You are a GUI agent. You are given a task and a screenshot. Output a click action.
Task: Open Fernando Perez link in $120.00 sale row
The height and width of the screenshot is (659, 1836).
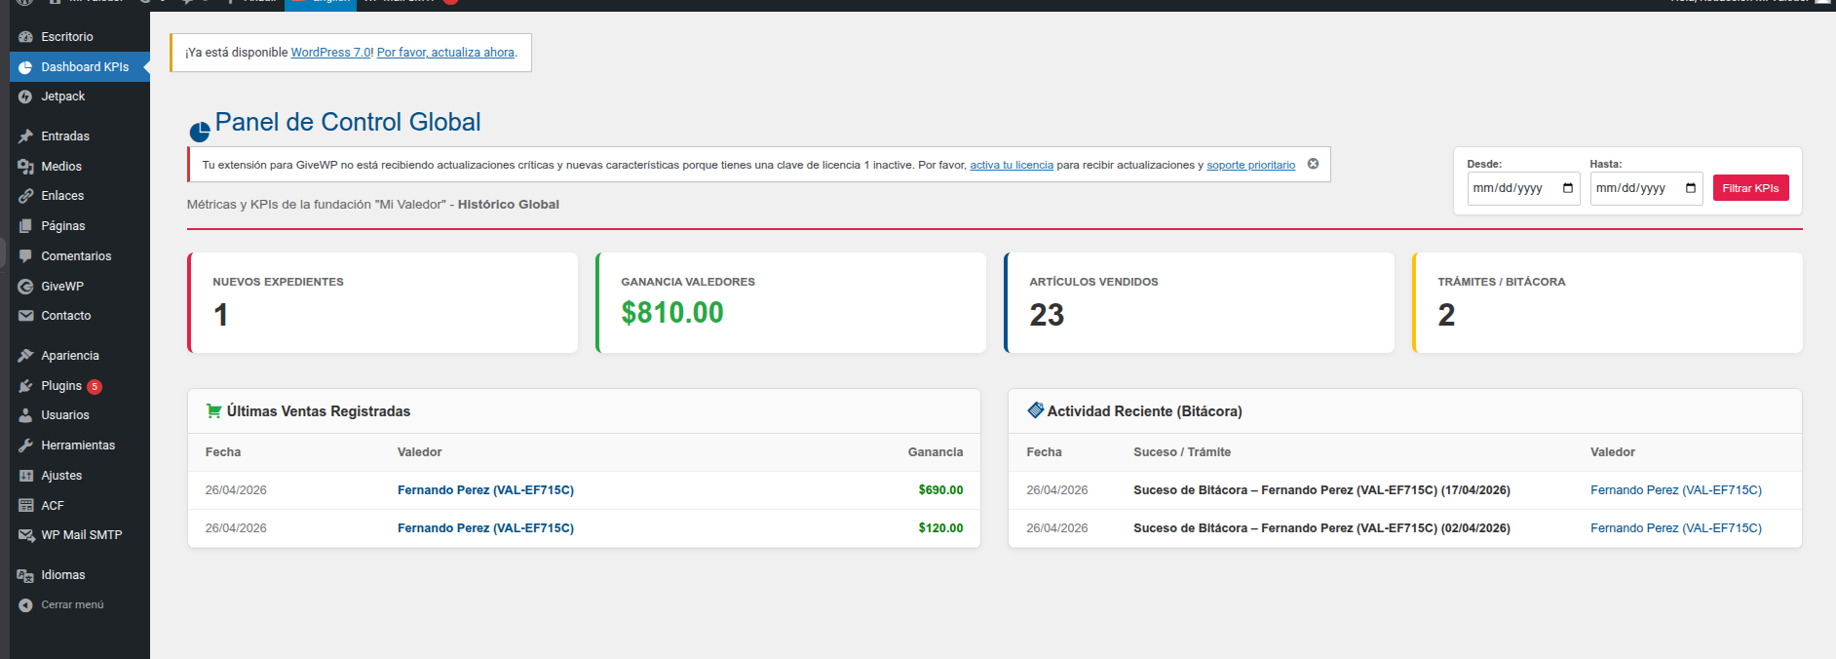pos(485,528)
